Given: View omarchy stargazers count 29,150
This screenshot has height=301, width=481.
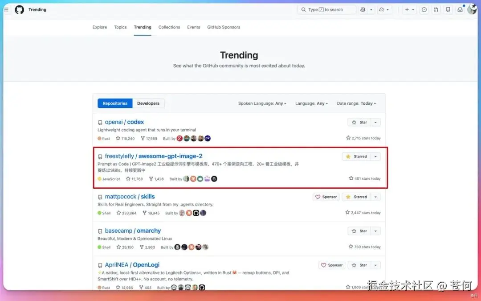Looking at the screenshot, I should point(125,247).
